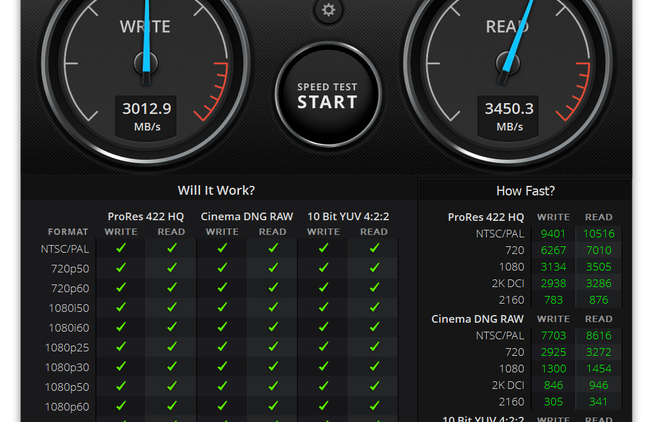Click the Cinema DNG RAW read checkmark for 720p50
Screen dimensions: 653x422
tap(273, 268)
